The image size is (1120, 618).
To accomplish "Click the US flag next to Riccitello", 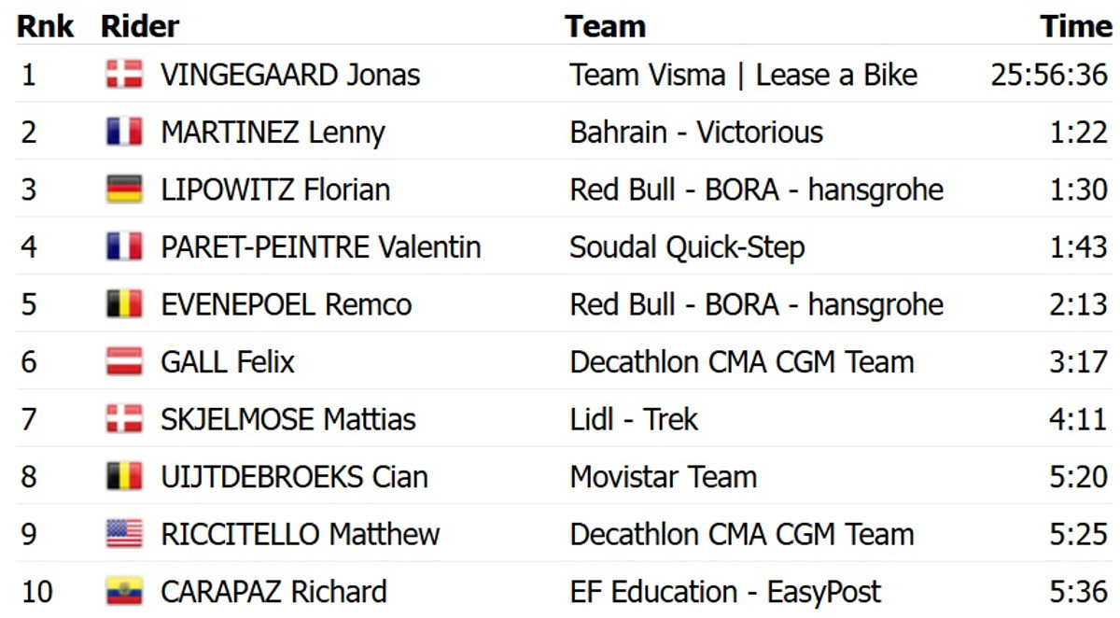I will pyautogui.click(x=124, y=534).
